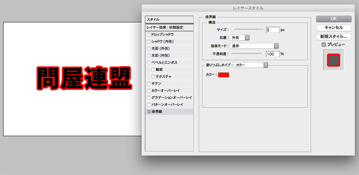Enable the ベベルとエンボス checkbox

[x=149, y=63]
